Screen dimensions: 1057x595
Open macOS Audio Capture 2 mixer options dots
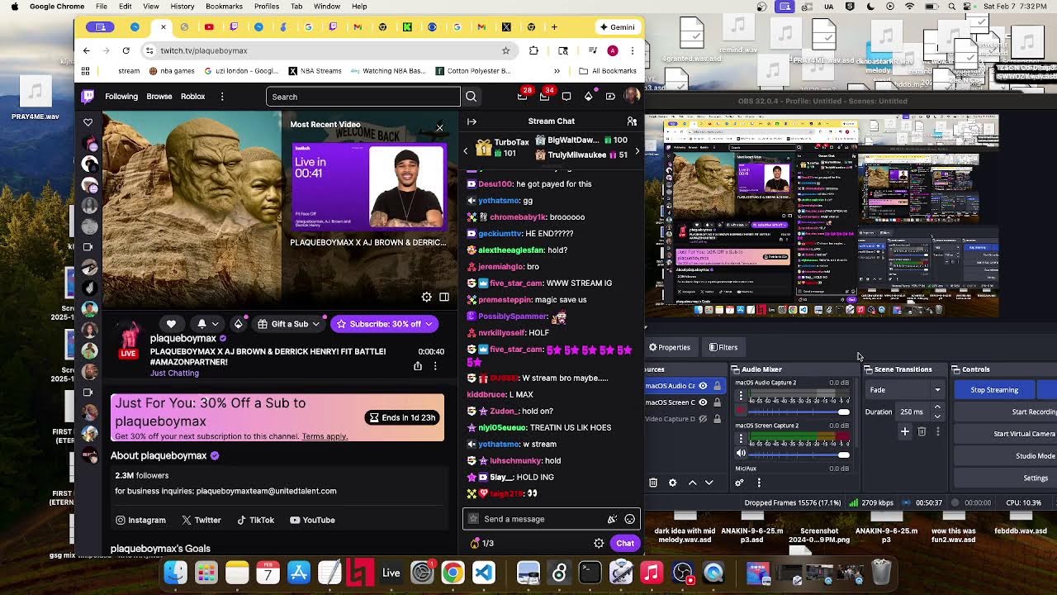pos(741,397)
